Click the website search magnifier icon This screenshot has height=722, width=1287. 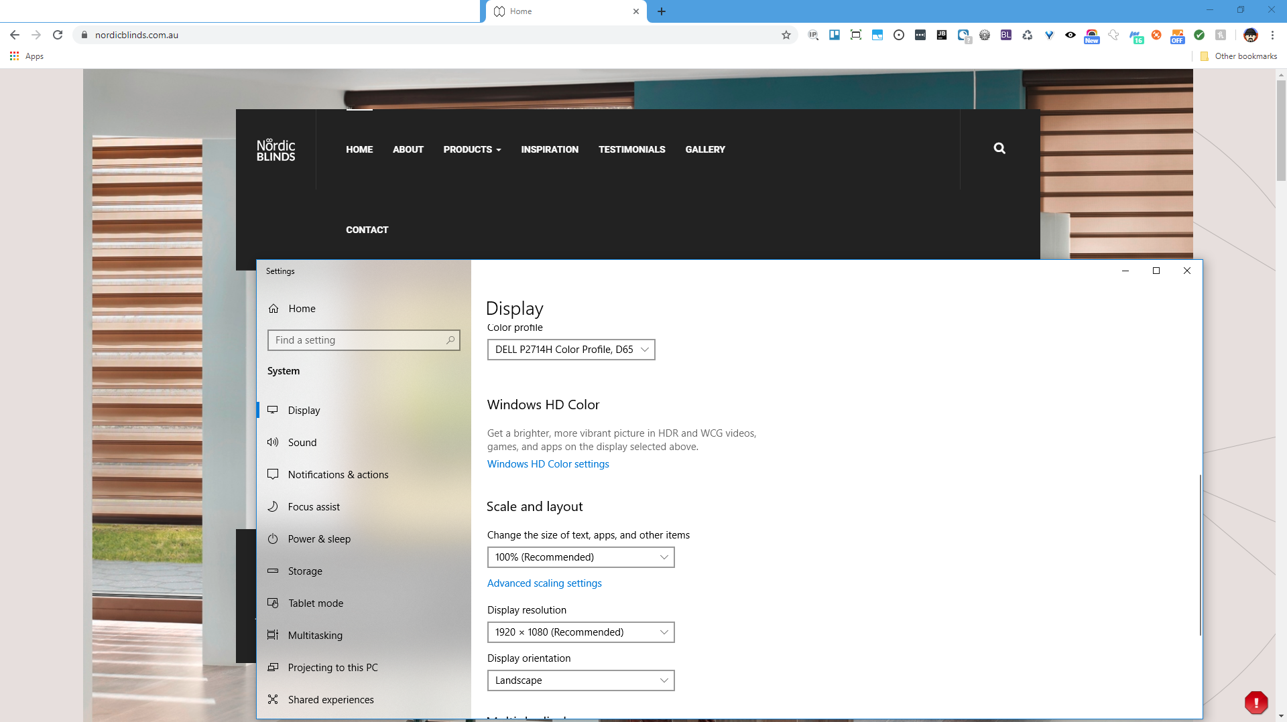point(999,149)
